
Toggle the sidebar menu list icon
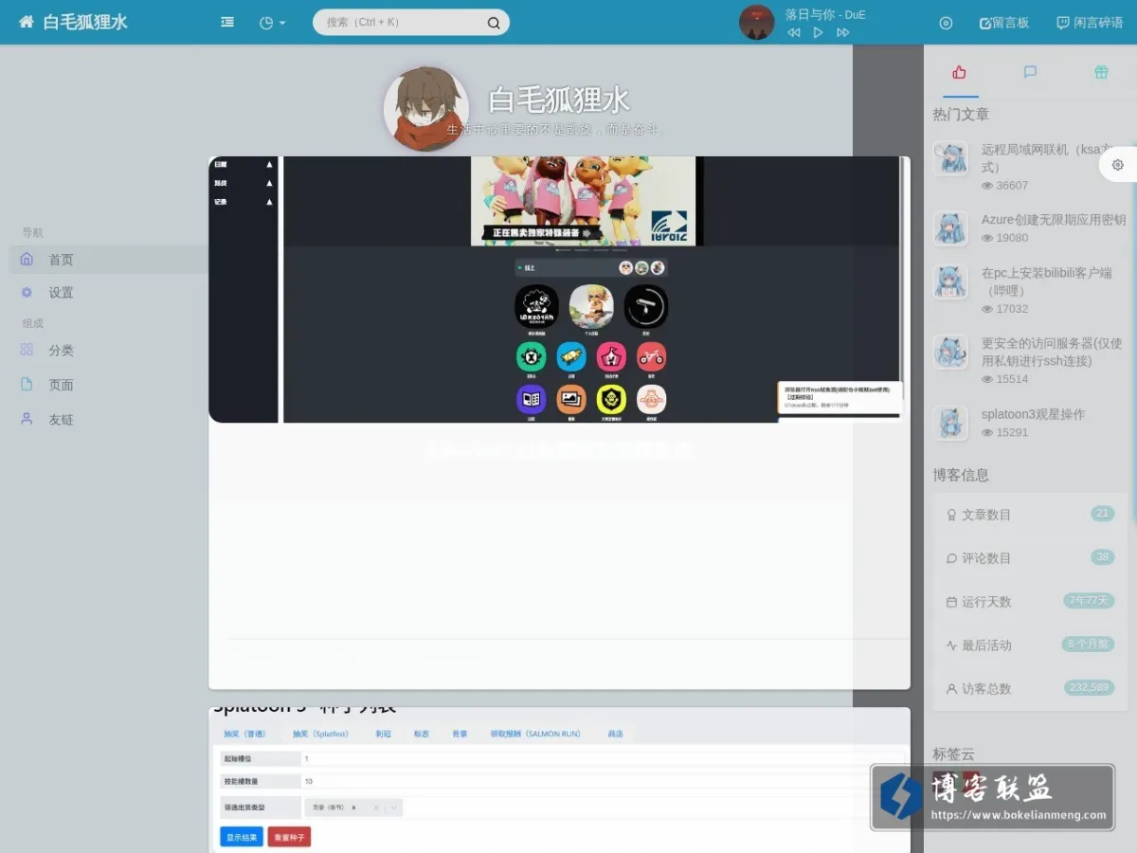[227, 23]
